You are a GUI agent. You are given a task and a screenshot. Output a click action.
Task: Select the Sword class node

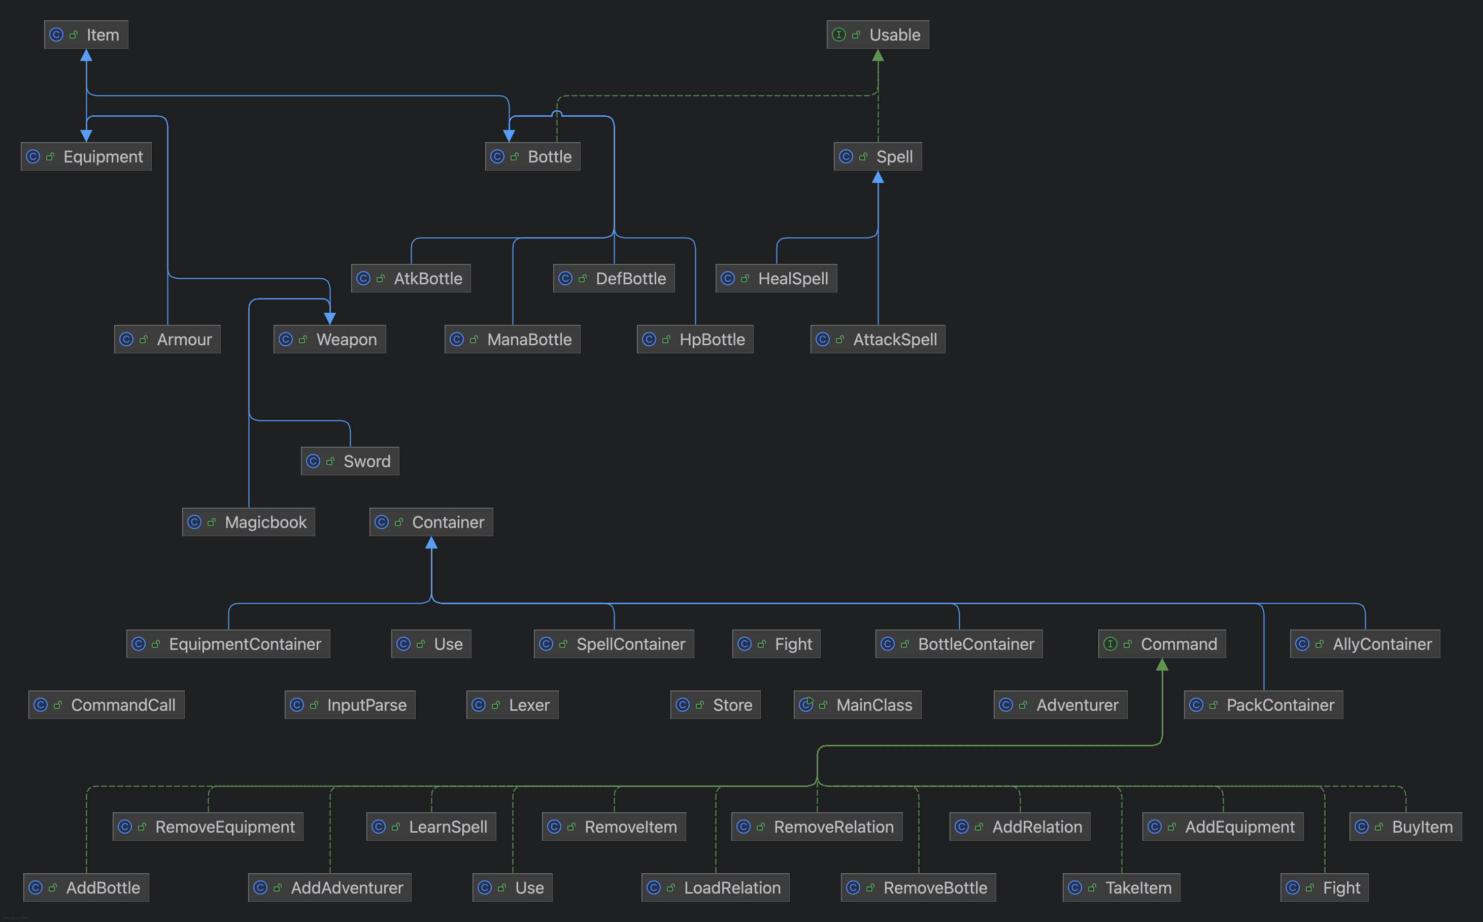tap(350, 461)
